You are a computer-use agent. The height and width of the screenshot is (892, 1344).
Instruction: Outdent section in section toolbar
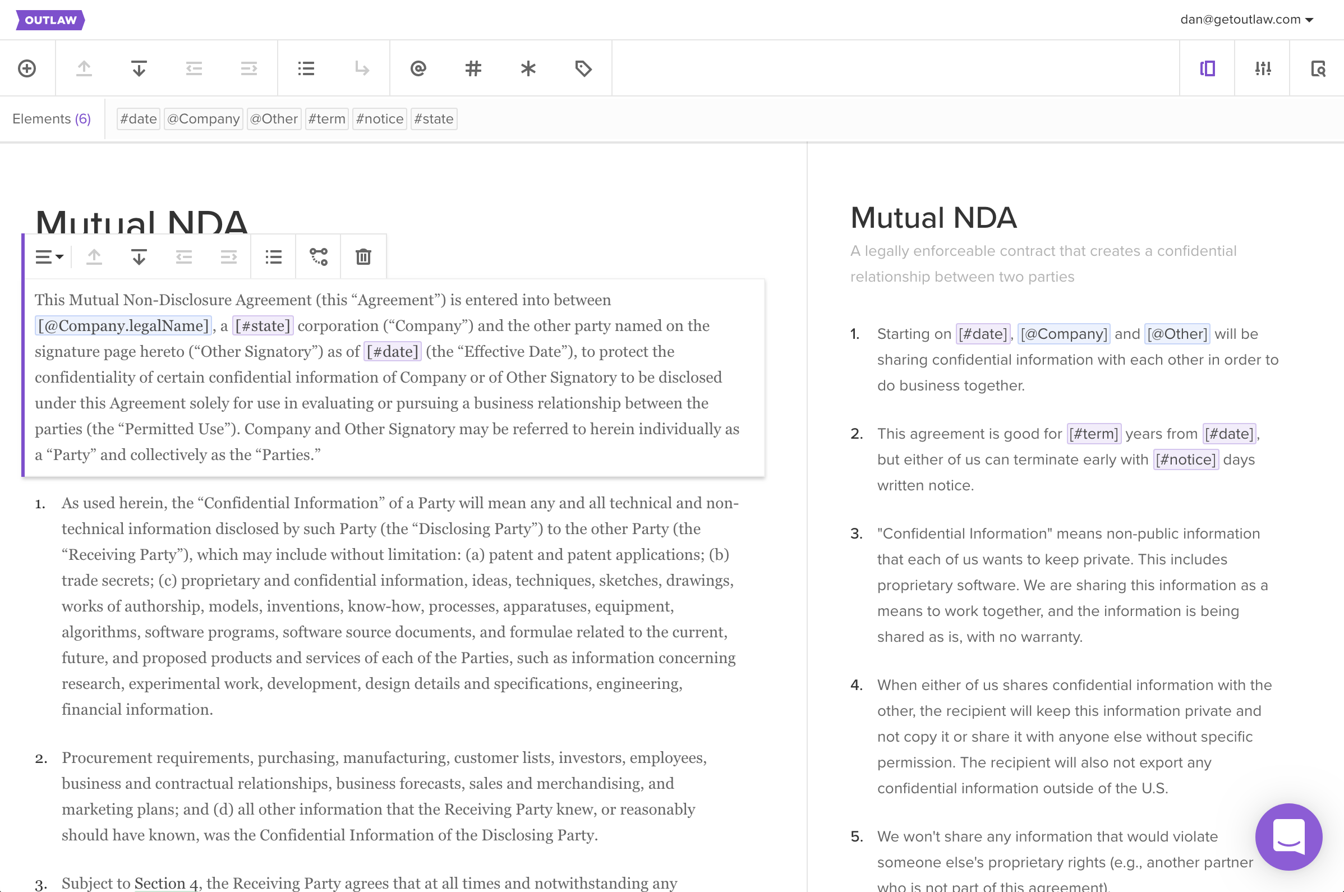point(184,257)
